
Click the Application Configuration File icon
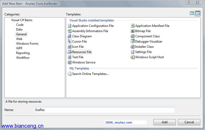[x=70, y=26]
